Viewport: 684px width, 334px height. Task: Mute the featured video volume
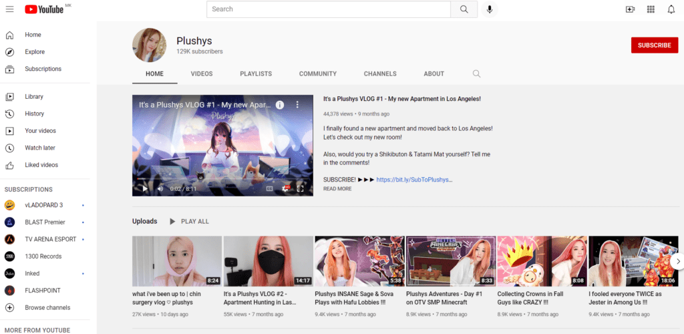[x=160, y=189]
